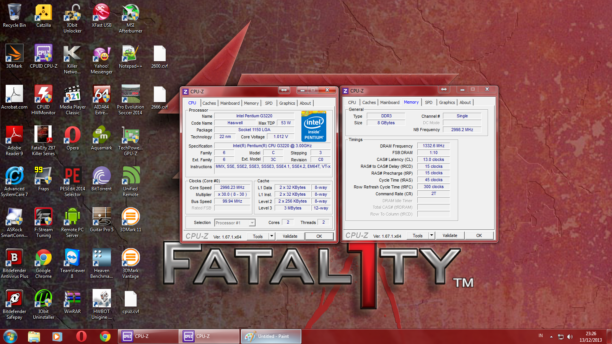The width and height of the screenshot is (612, 344).
Task: Select the XFast USB desktop icon
Action: (102, 15)
